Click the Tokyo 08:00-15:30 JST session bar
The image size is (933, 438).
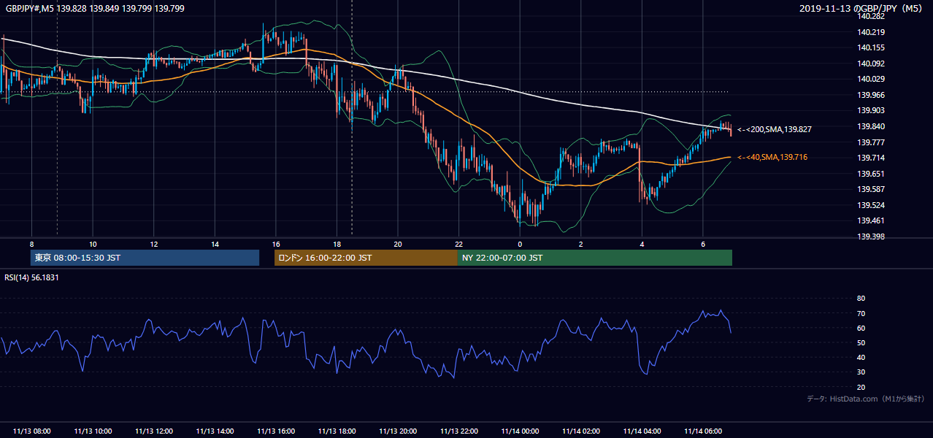[145, 258]
